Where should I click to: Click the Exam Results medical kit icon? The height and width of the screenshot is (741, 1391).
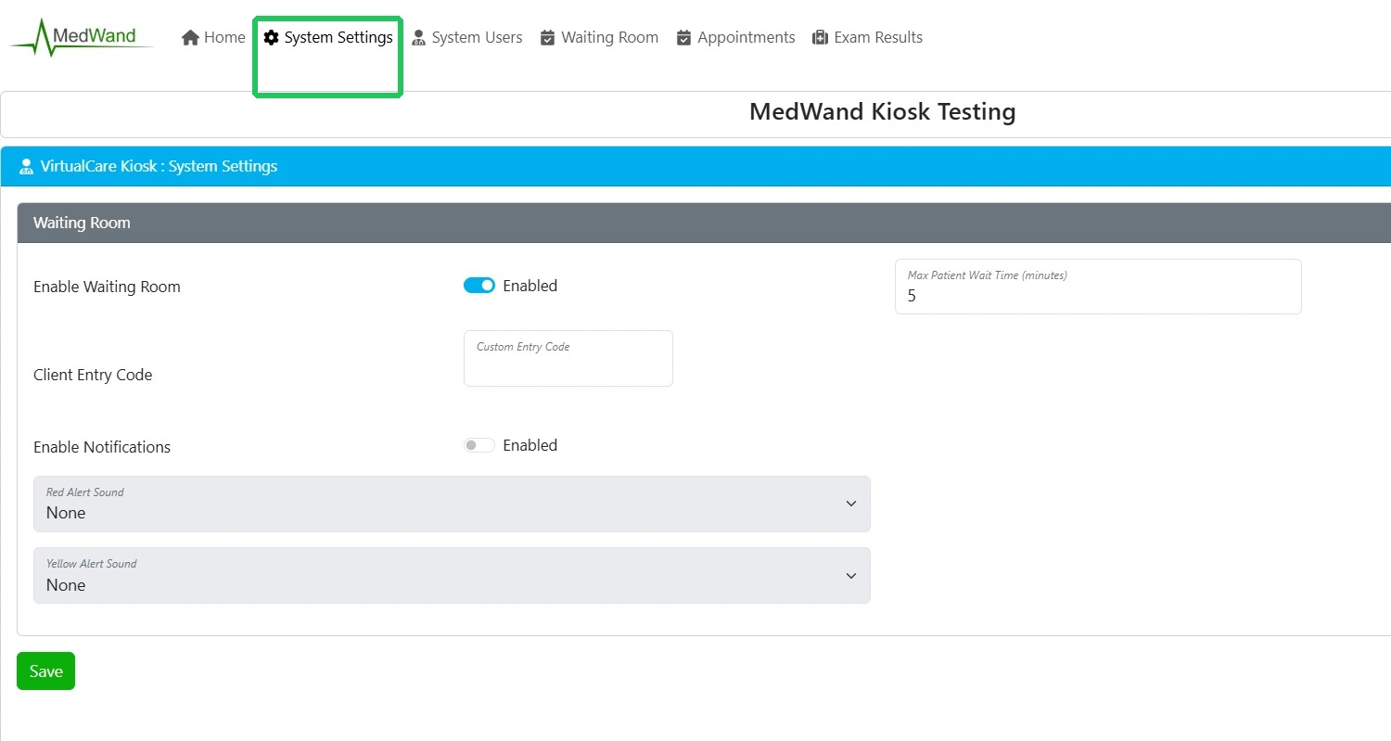click(x=820, y=38)
